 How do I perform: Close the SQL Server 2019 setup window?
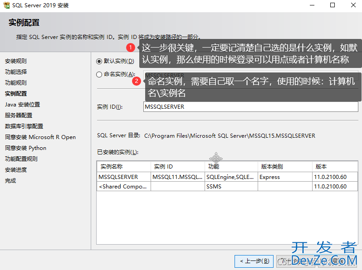[353, 5]
